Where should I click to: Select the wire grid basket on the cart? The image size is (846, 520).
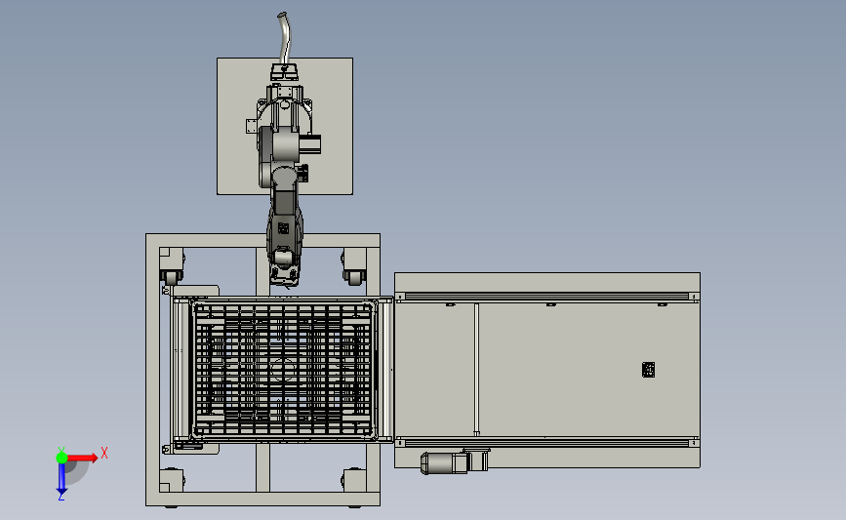[283, 370]
